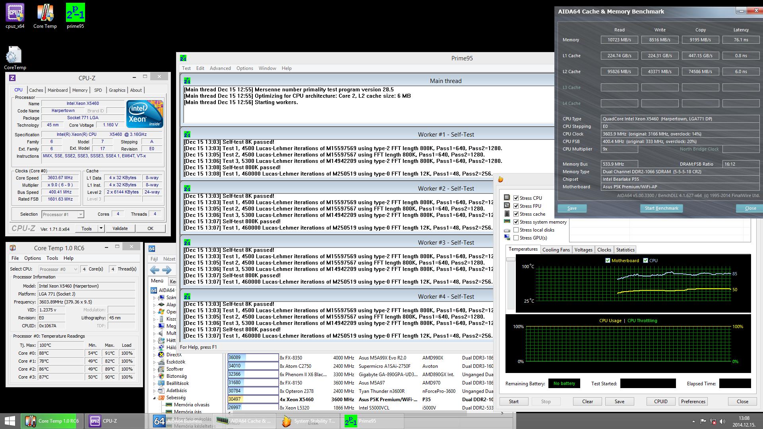Click the Stability Test Preferences button
This screenshot has height=429, width=763.
pyautogui.click(x=693, y=402)
